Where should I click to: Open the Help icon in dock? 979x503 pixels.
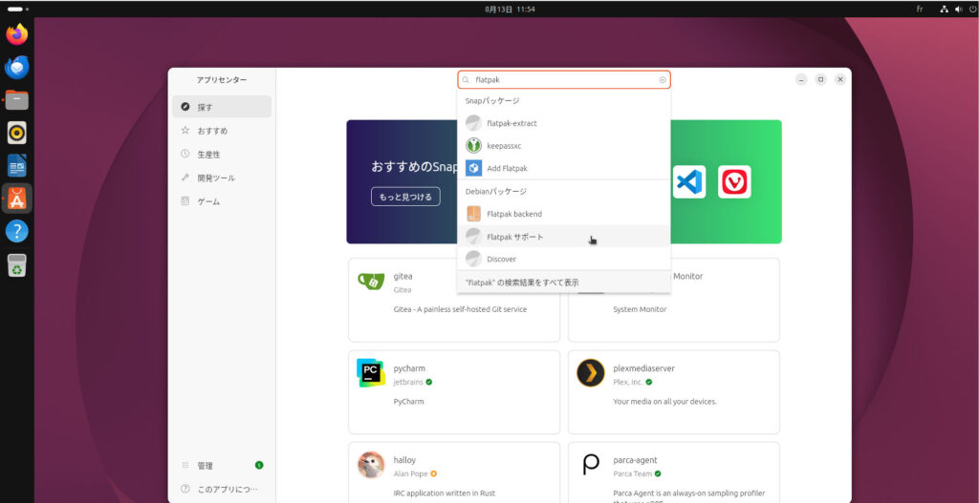pyautogui.click(x=17, y=231)
